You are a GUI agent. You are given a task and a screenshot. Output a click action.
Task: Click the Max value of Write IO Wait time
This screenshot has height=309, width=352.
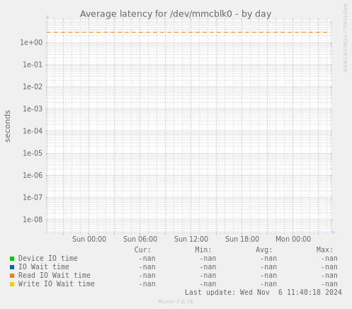(x=329, y=284)
